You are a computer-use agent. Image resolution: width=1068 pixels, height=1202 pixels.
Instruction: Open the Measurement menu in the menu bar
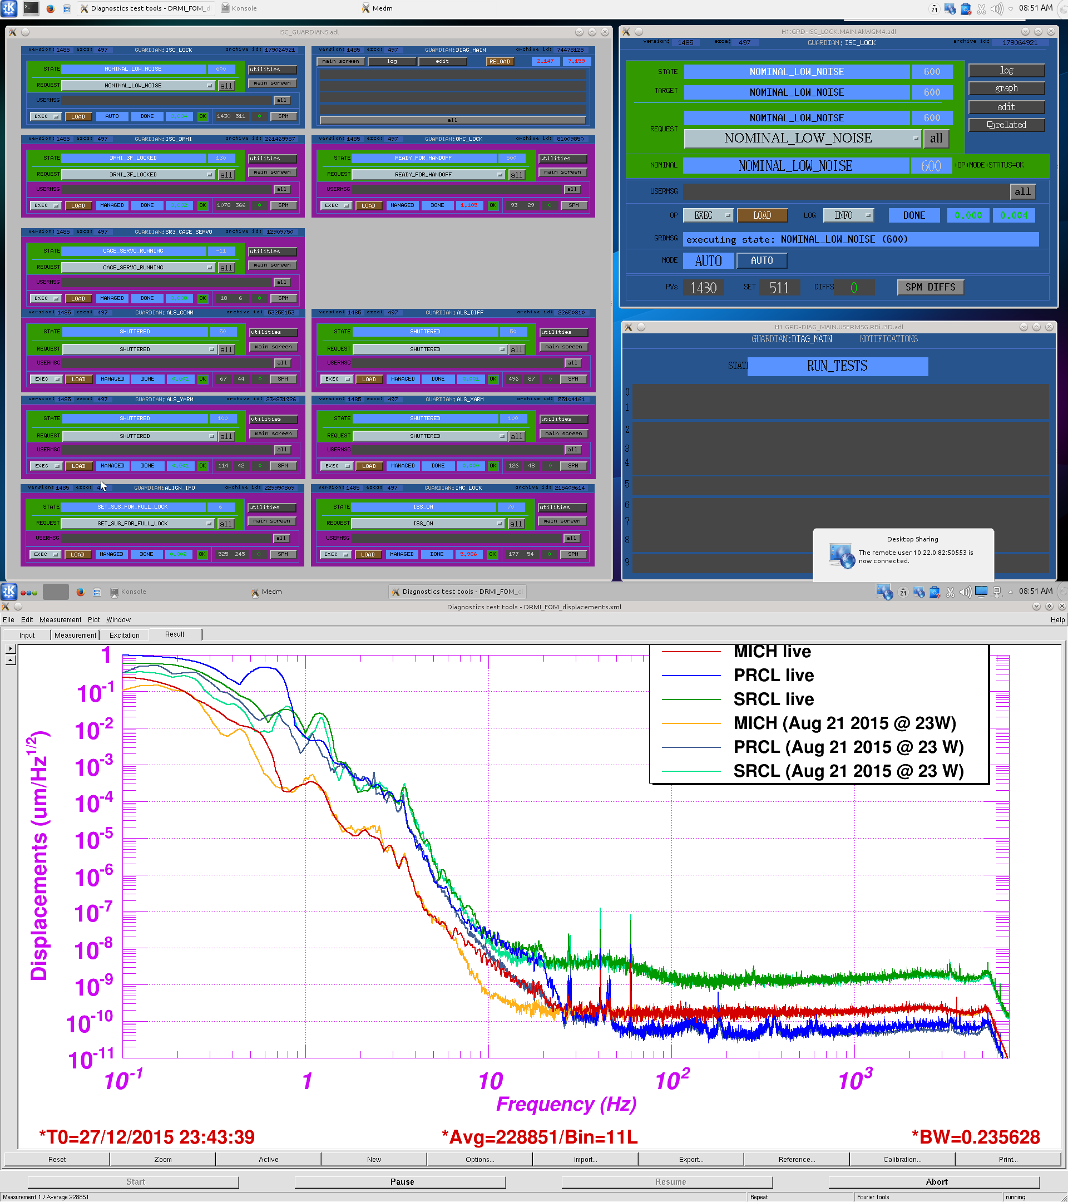pyautogui.click(x=60, y=620)
